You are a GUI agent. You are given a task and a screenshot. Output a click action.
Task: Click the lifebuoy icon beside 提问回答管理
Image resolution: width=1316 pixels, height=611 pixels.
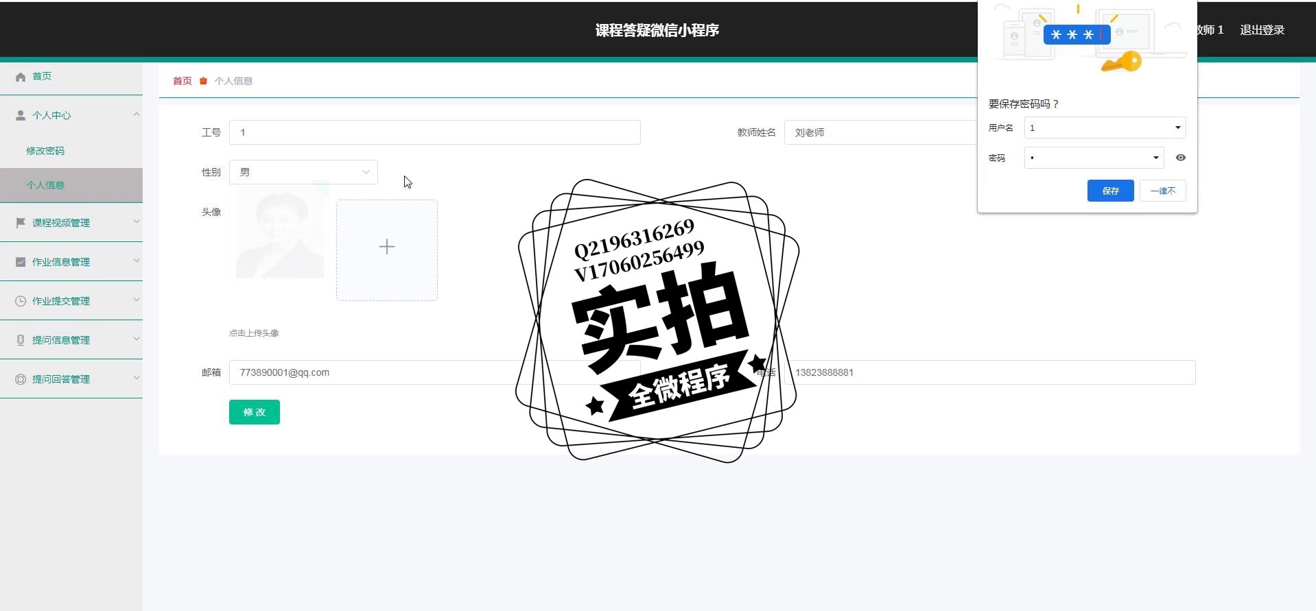click(x=21, y=379)
